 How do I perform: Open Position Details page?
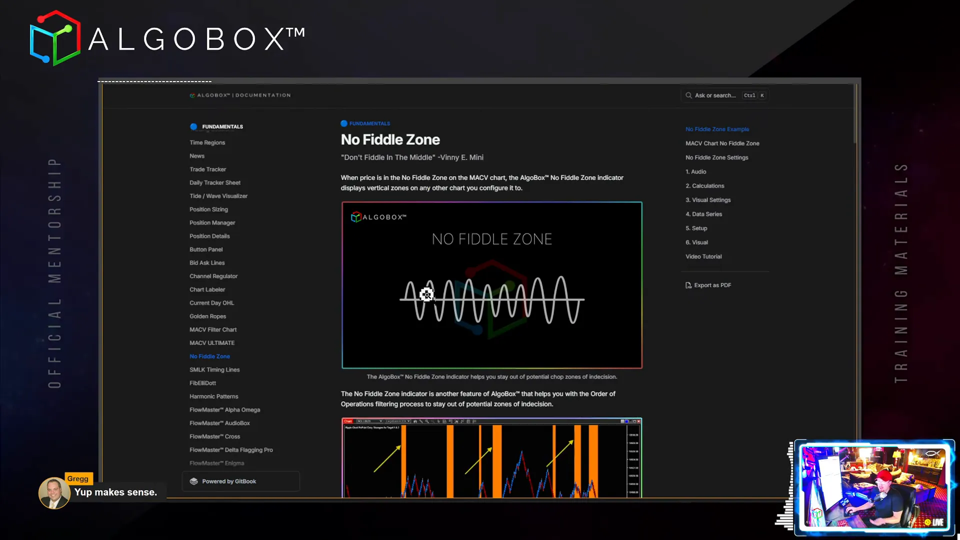point(209,236)
